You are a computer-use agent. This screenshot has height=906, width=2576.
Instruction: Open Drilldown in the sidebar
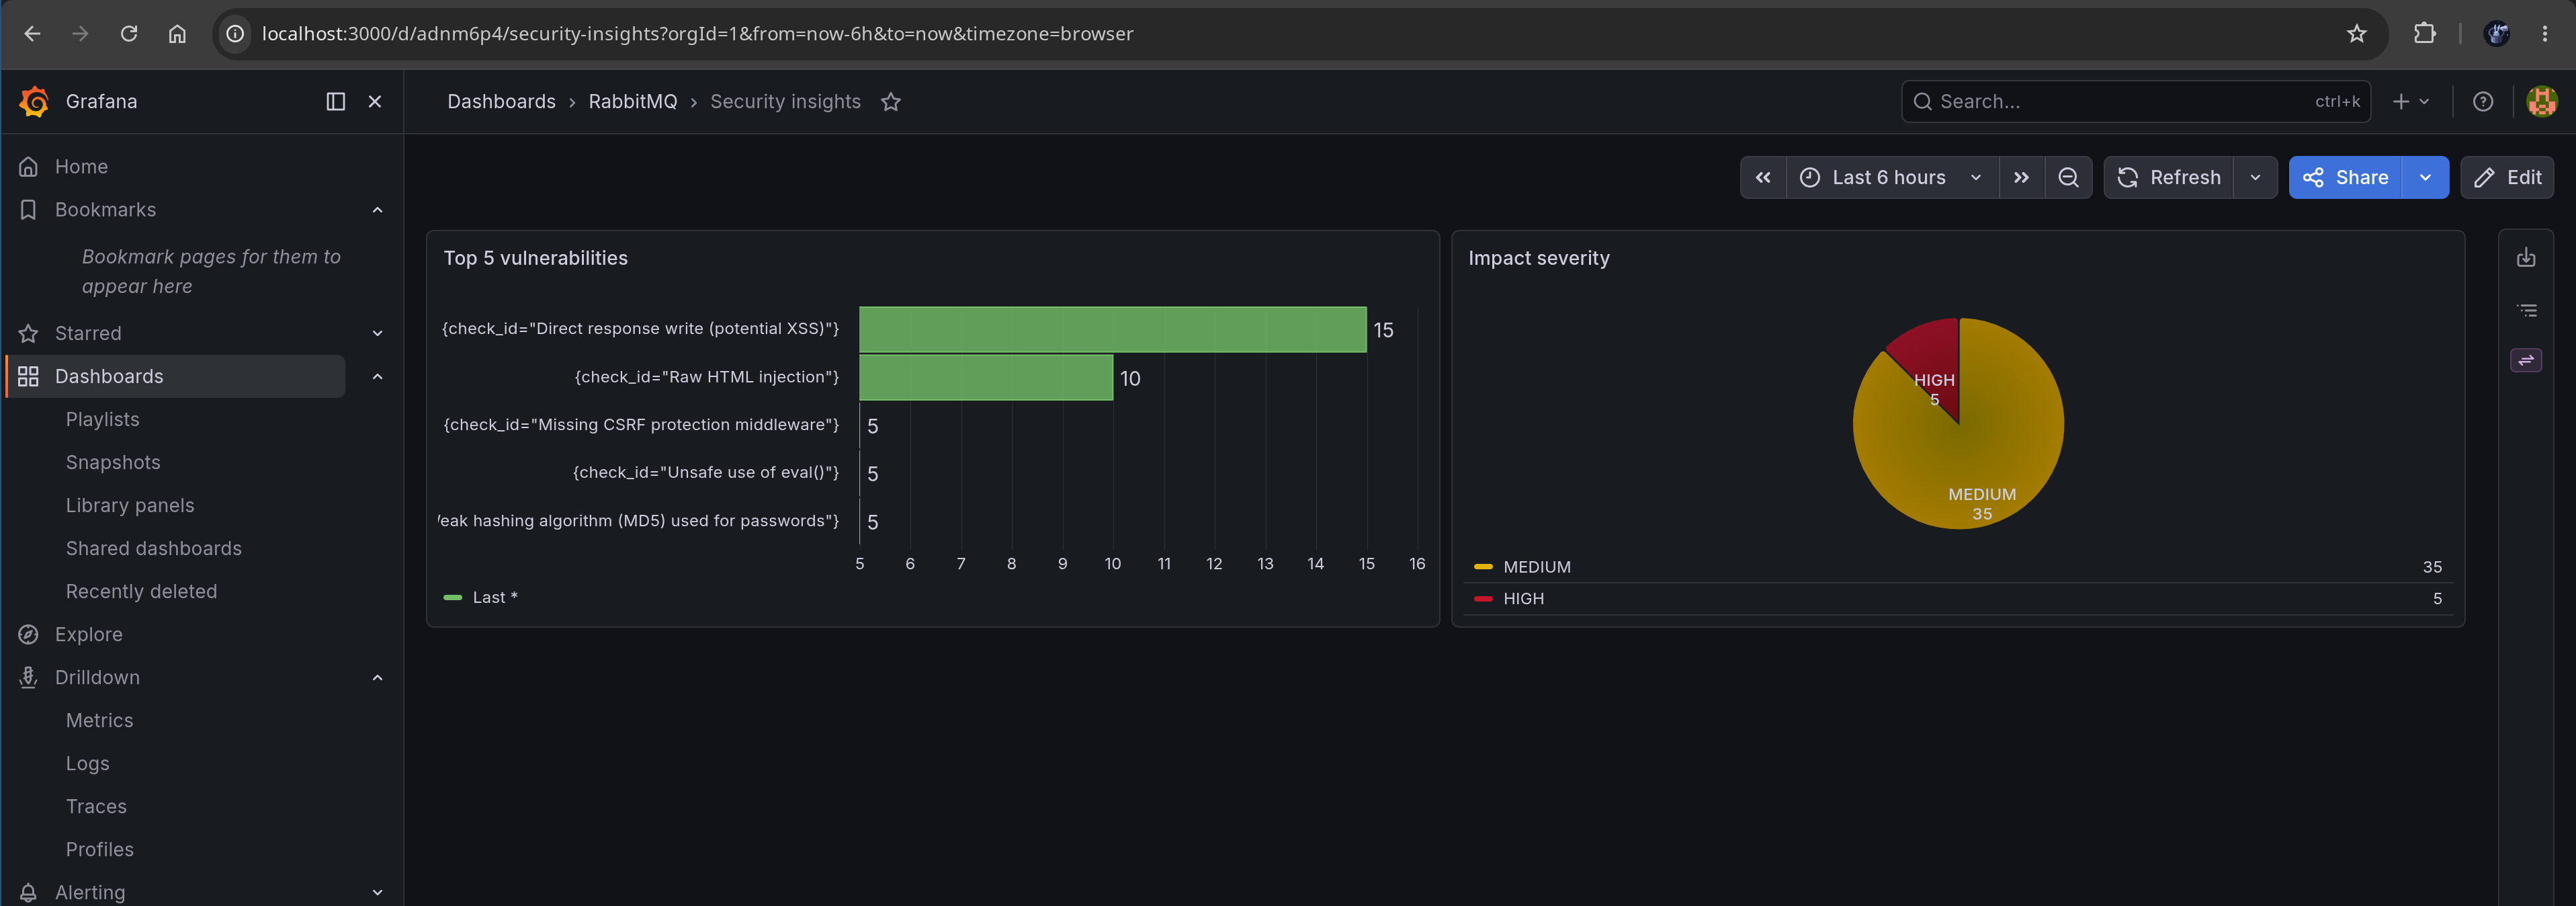pos(97,677)
